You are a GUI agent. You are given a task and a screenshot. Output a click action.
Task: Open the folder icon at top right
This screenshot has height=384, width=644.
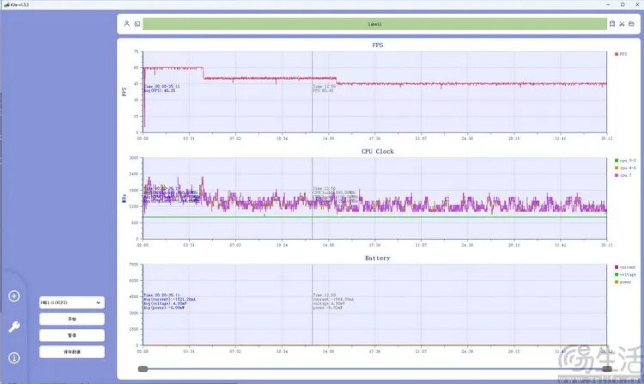click(631, 24)
